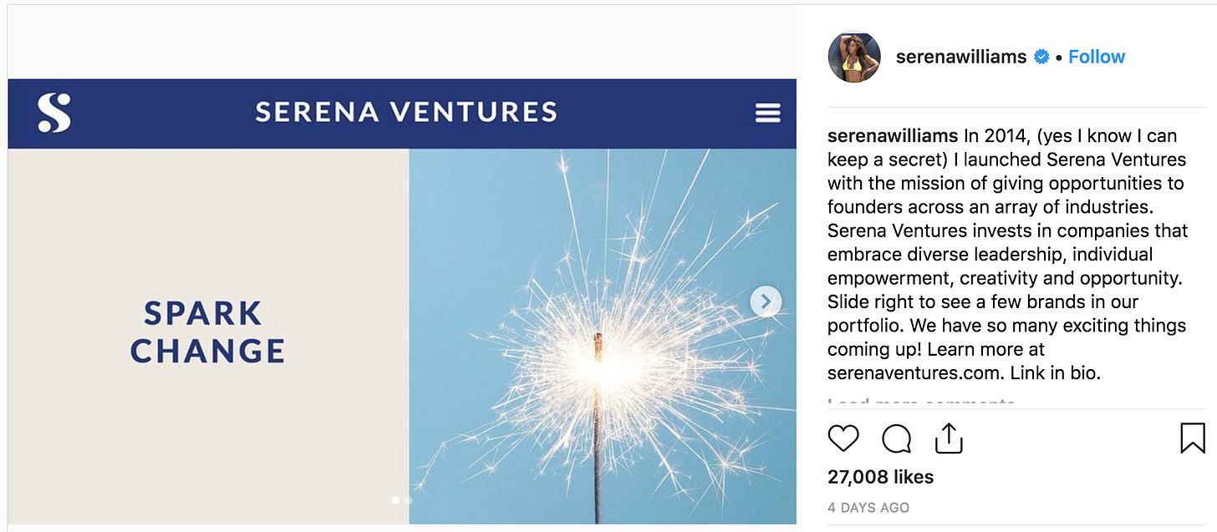Click the SERENA VENTURES header title

[x=405, y=113]
